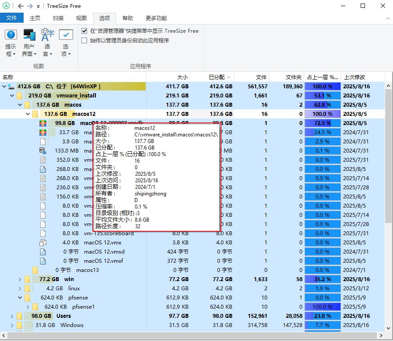Open the quick access toolbar customize dropdown
The height and width of the screenshot is (341, 393).
38,7
